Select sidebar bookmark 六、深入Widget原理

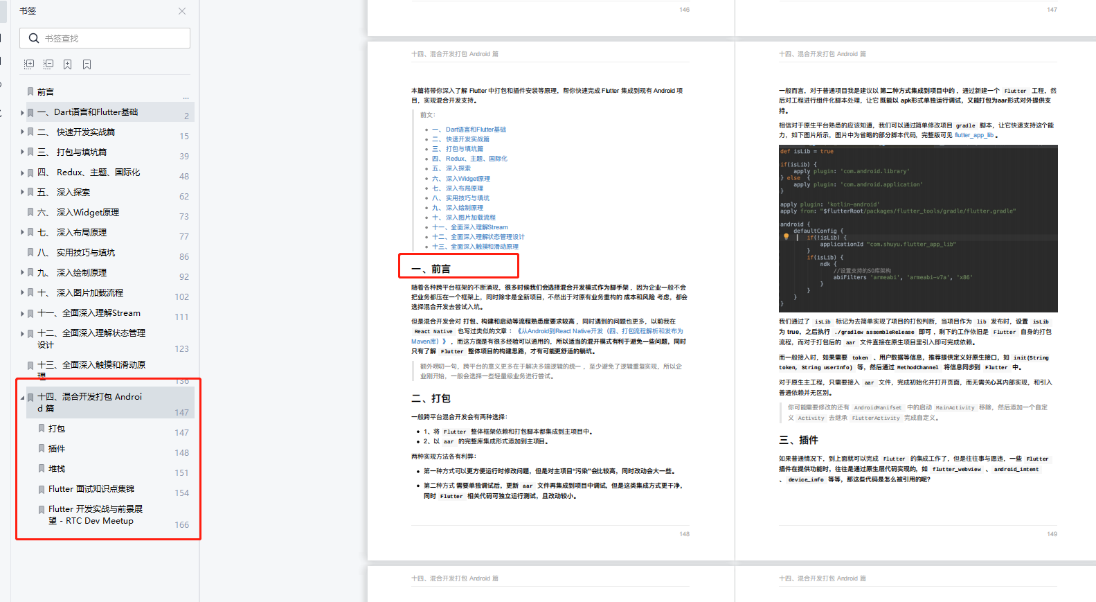(x=78, y=213)
